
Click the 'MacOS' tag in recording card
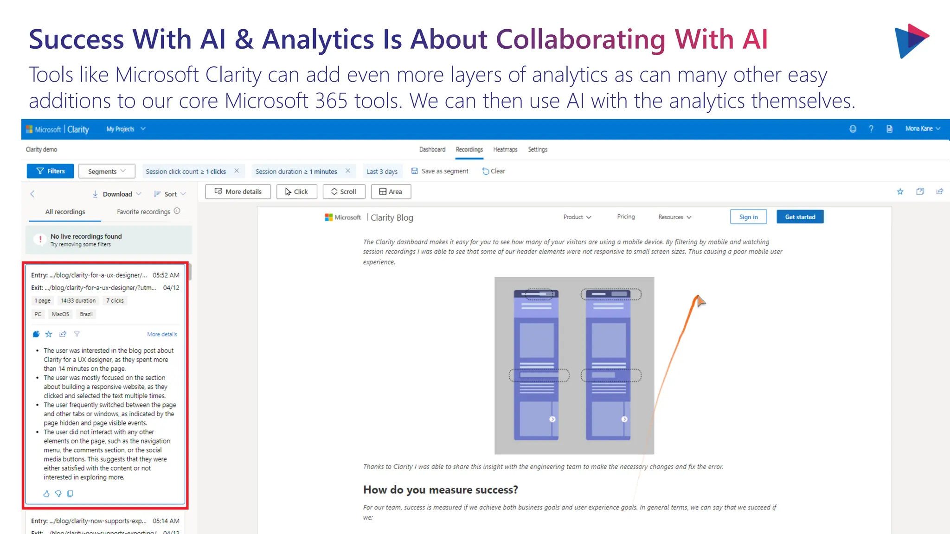point(60,314)
